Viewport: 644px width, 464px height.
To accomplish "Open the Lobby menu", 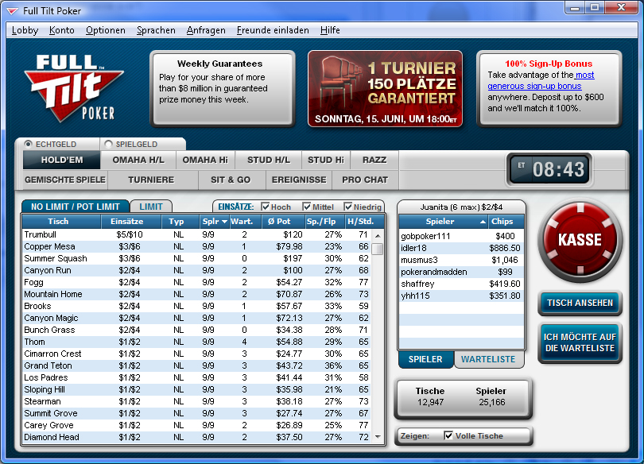I will (x=25, y=30).
